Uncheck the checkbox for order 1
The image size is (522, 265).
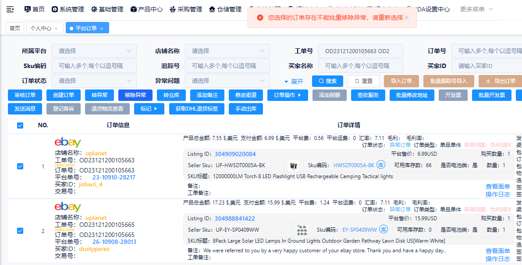tap(20, 166)
